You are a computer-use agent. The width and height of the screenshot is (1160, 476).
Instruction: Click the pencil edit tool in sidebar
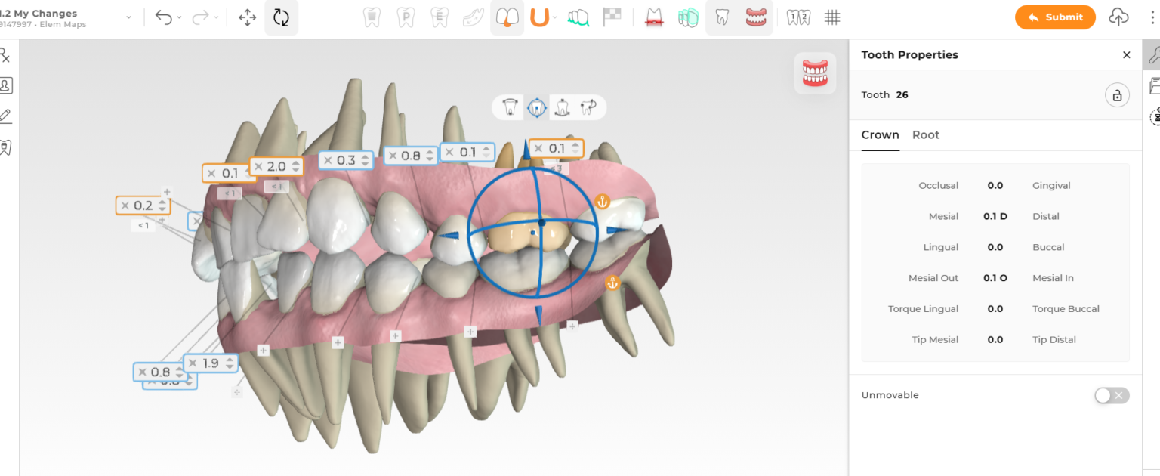(x=6, y=116)
